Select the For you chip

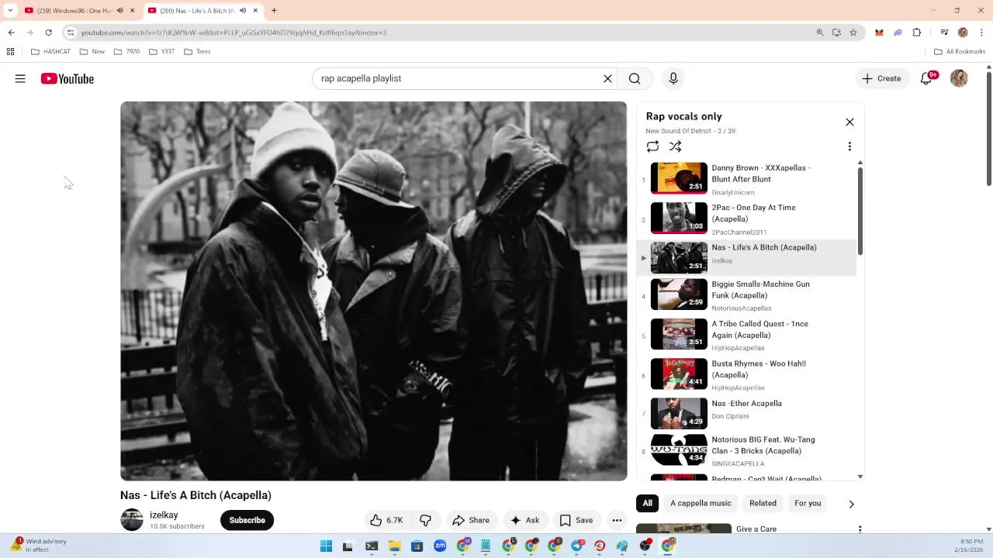pyautogui.click(x=808, y=503)
